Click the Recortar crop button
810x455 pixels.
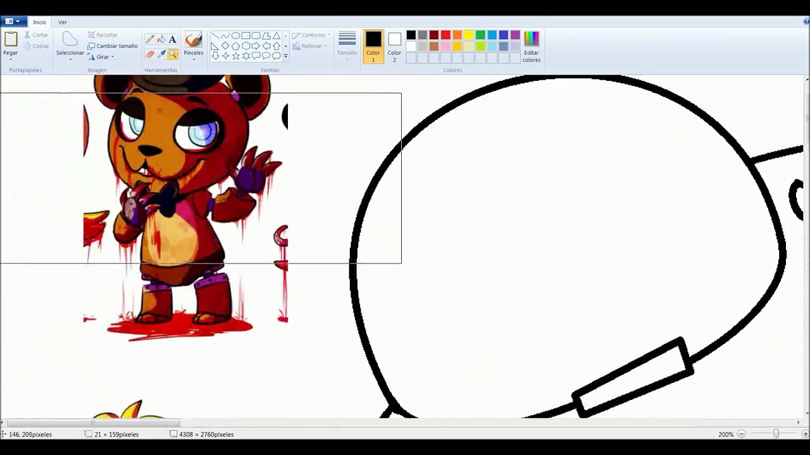(103, 35)
